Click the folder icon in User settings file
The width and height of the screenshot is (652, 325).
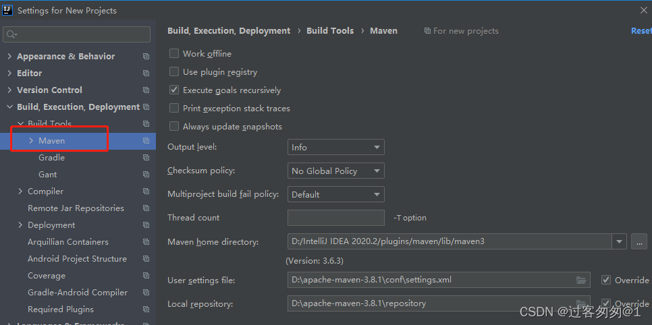point(581,280)
